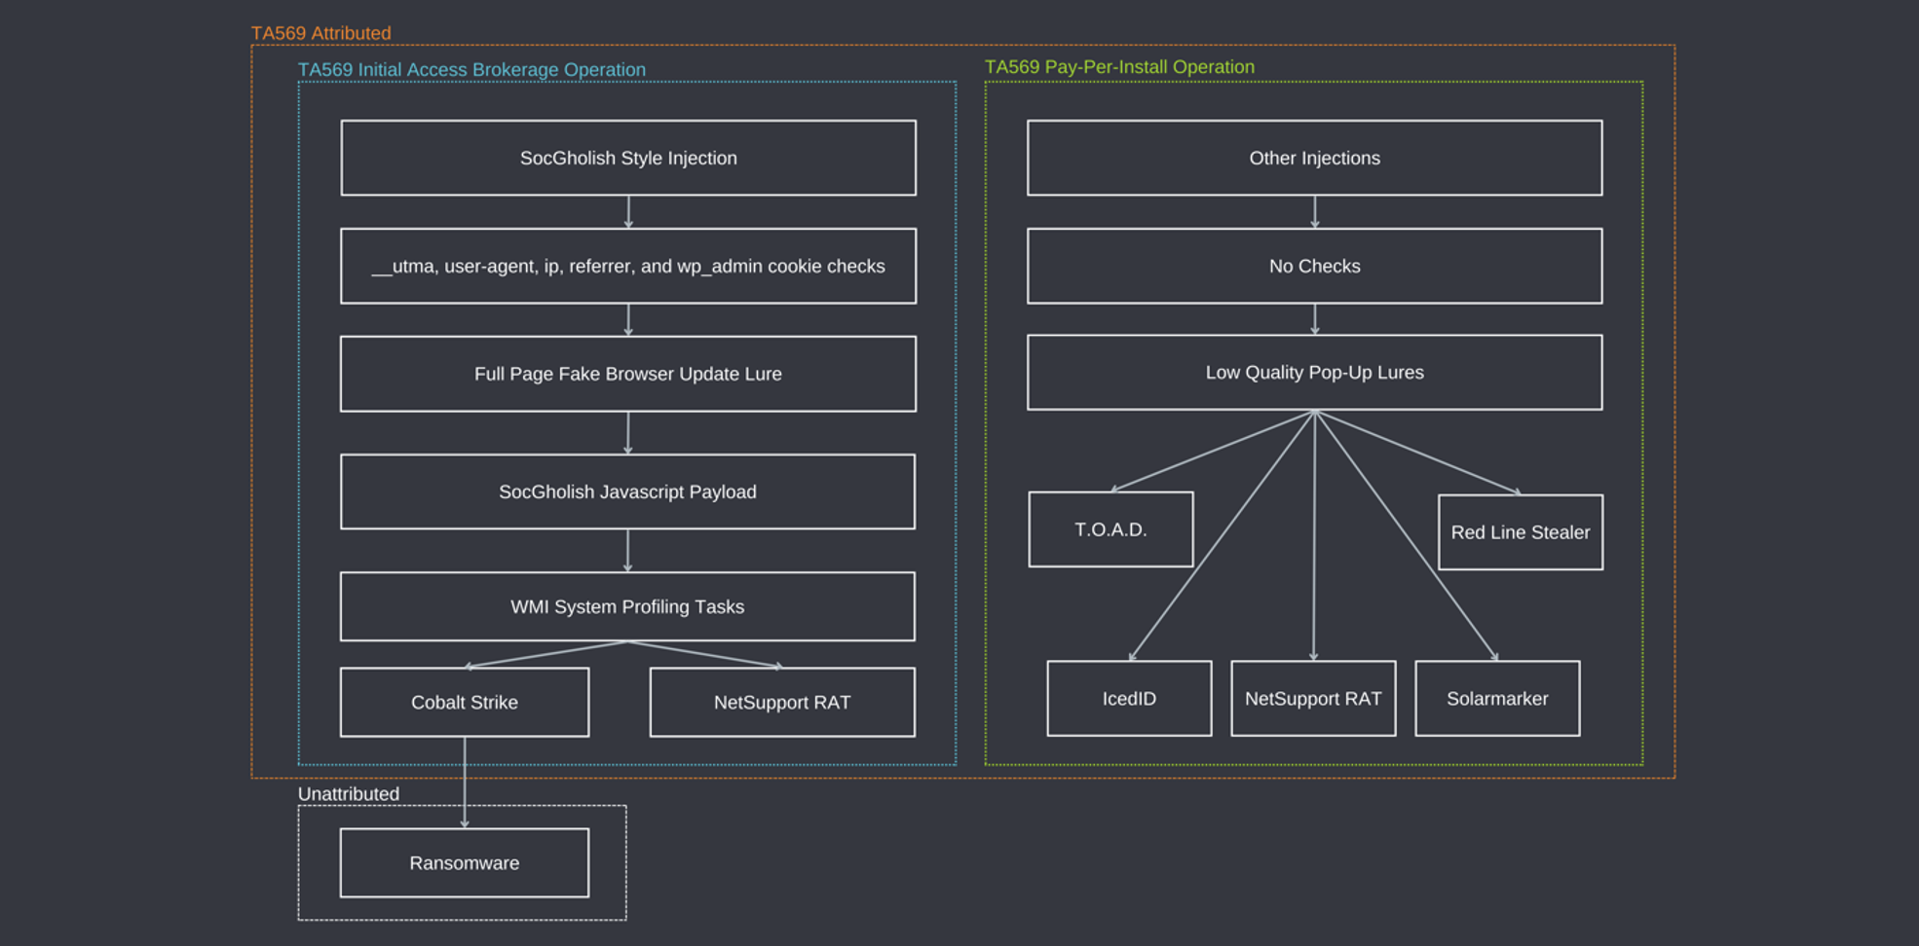This screenshot has height=946, width=1919.
Task: Click the No Checks box
Action: [x=1315, y=266]
